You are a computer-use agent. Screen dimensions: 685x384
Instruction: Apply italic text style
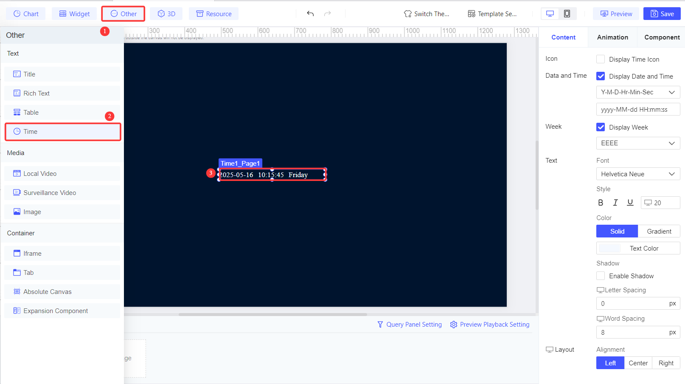point(615,203)
